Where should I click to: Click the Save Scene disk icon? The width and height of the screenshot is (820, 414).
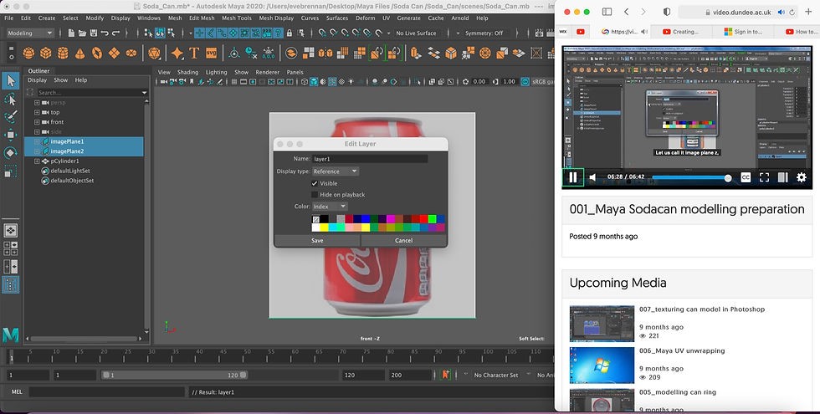tap(93, 33)
